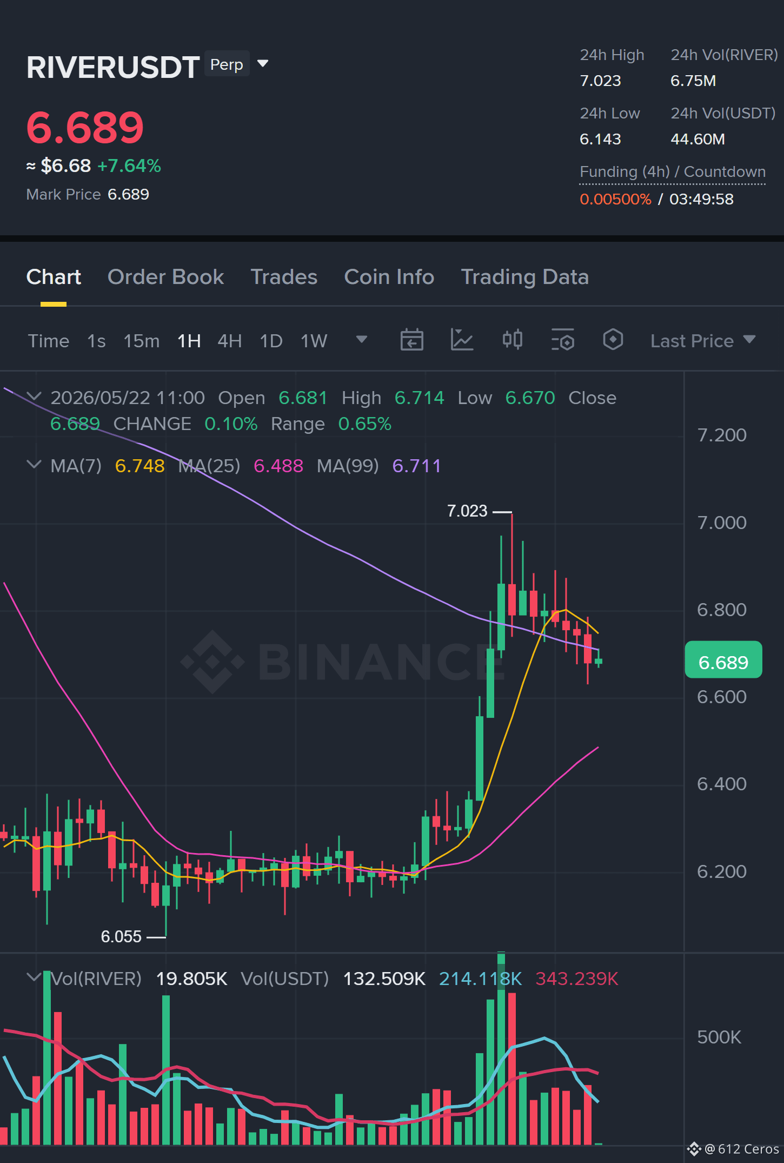Click the Funding (4h) / Countdown link
The height and width of the screenshot is (1163, 784).
672,172
